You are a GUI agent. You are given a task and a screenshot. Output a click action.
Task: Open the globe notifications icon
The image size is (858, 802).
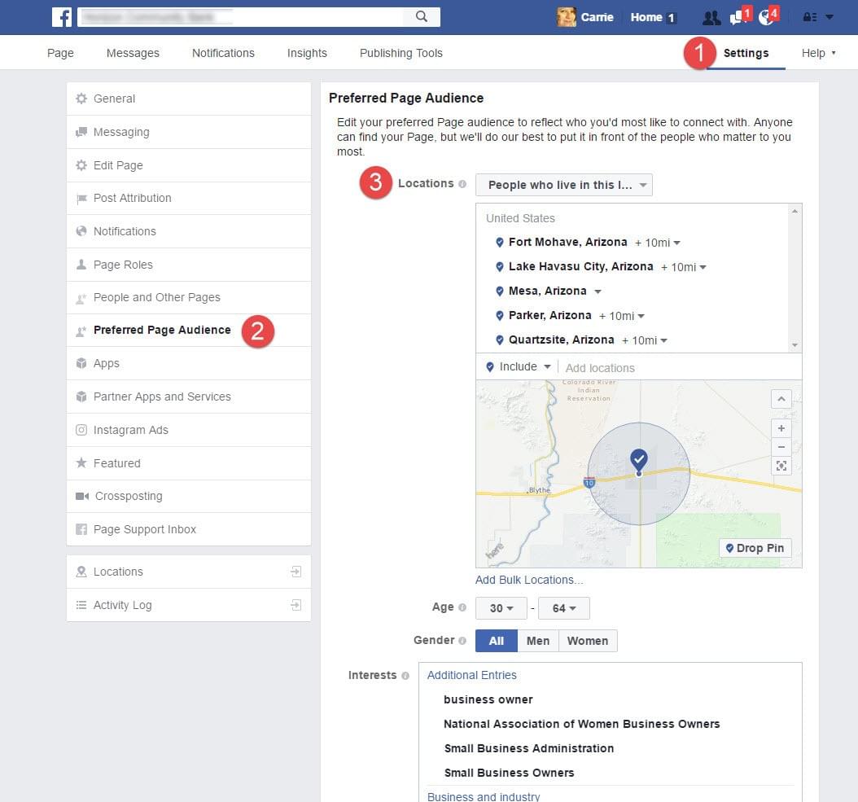766,18
